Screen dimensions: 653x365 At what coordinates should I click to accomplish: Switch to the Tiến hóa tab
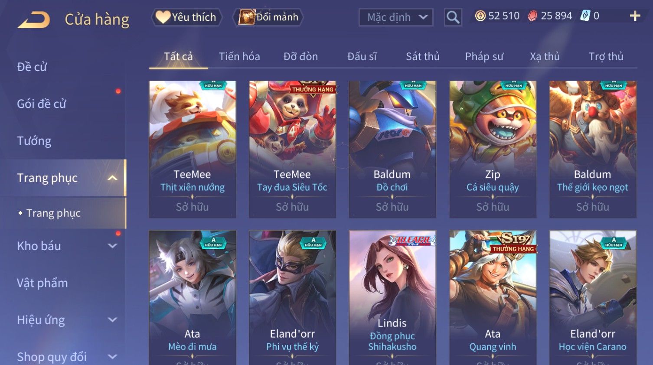pos(239,56)
